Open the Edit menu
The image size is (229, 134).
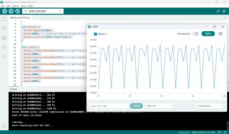tap(8, 6)
